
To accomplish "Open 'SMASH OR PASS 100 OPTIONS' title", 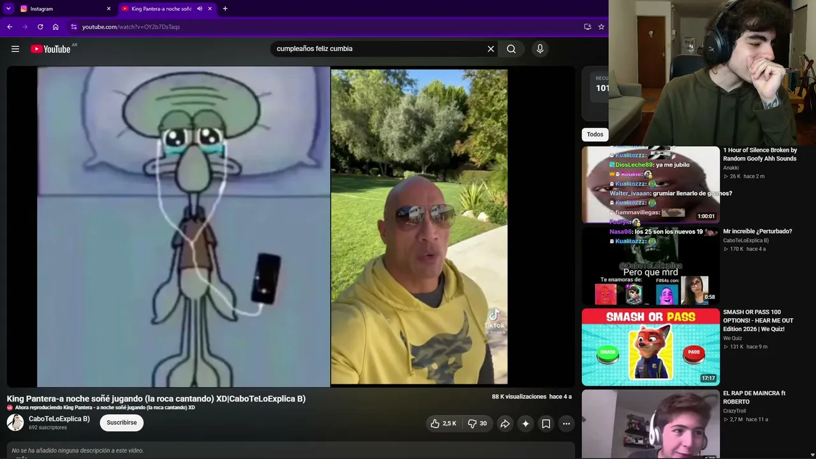I will (759, 321).
